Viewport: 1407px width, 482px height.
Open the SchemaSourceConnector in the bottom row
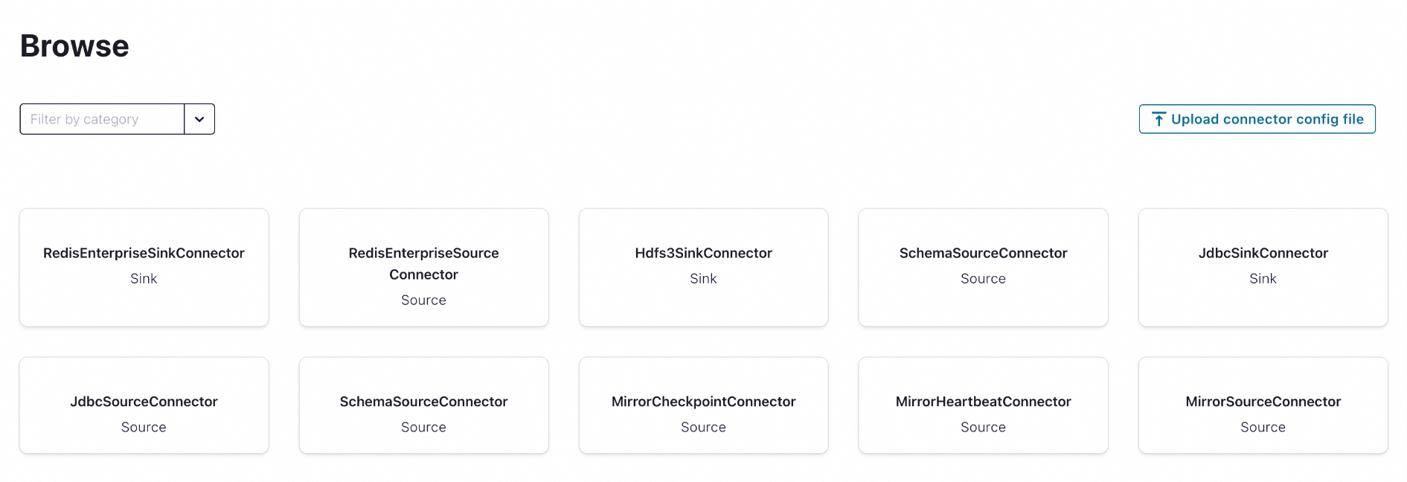(423, 405)
